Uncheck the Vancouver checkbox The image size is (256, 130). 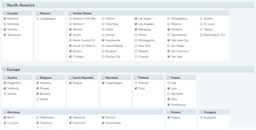pos(5,35)
